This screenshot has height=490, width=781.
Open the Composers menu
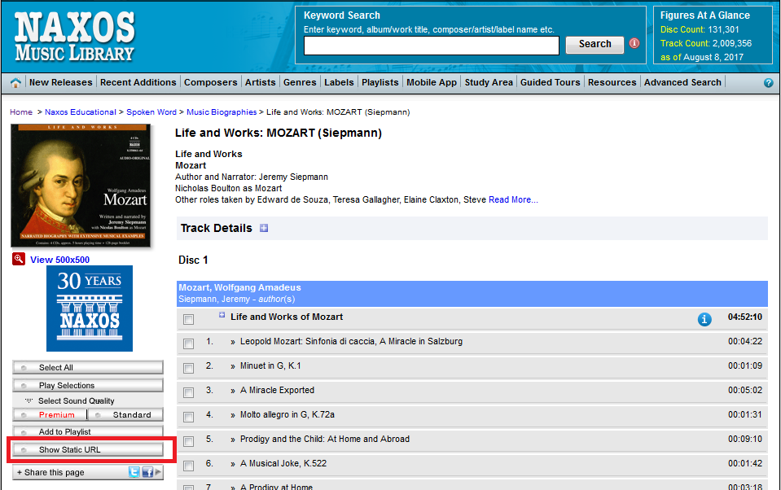pos(211,83)
